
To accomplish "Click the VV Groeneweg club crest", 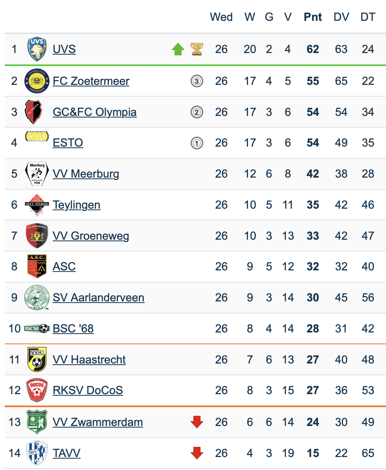I will tap(37, 236).
